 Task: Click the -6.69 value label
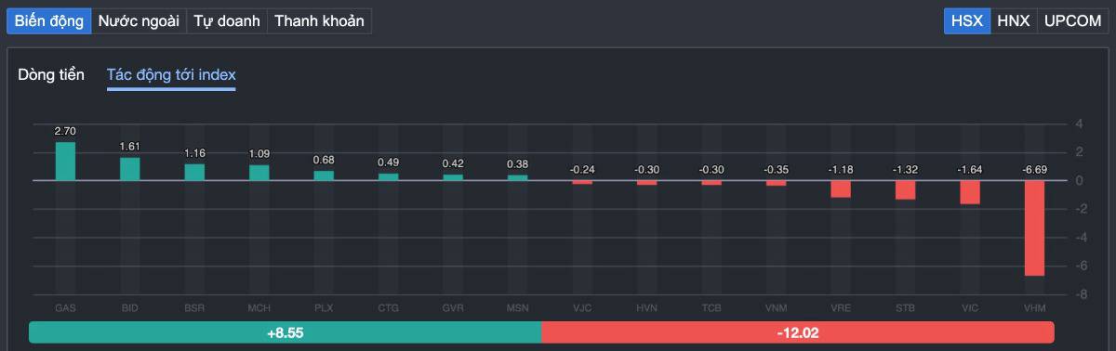(1034, 170)
